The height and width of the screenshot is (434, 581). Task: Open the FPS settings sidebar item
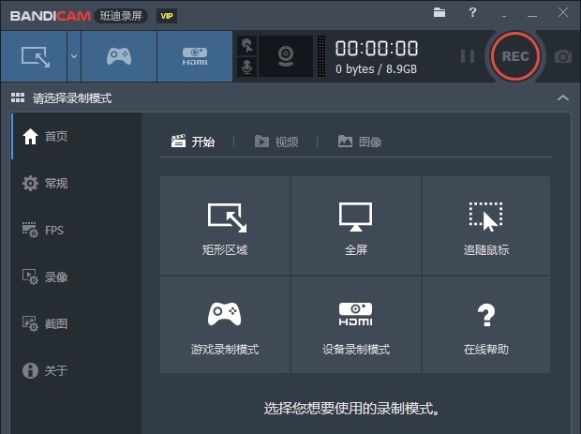tap(77, 231)
